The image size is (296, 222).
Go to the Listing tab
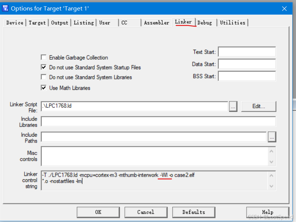pyautogui.click(x=84, y=22)
